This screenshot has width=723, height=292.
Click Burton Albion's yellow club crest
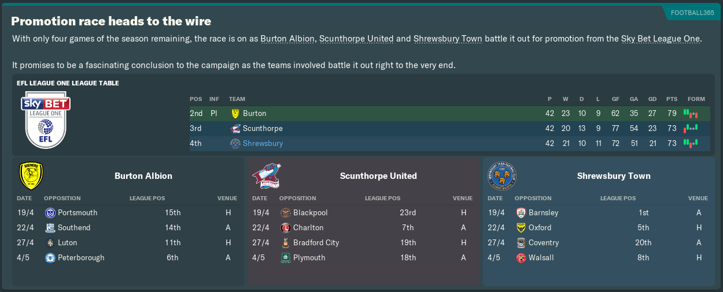[x=31, y=175]
